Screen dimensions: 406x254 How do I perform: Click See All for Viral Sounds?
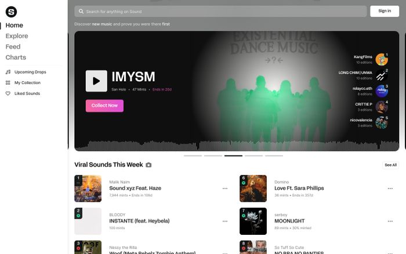click(391, 165)
